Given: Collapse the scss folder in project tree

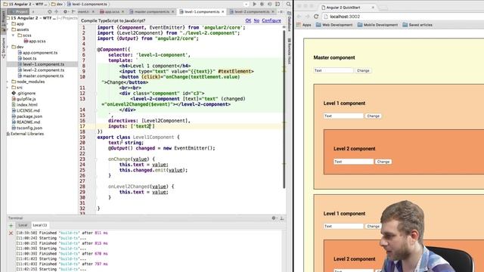Looking at the screenshot, I should 14,36.
